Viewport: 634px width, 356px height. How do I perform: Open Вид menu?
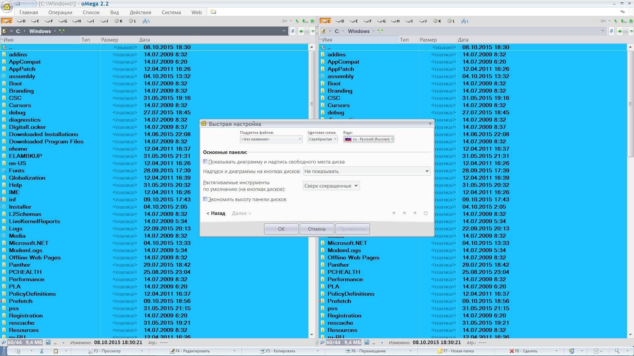pos(115,13)
